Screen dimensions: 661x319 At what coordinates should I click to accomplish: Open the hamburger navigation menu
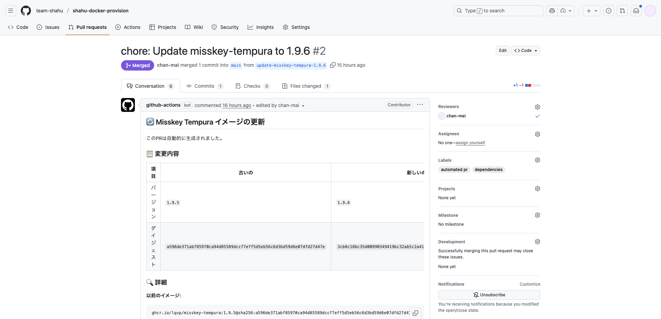(11, 11)
